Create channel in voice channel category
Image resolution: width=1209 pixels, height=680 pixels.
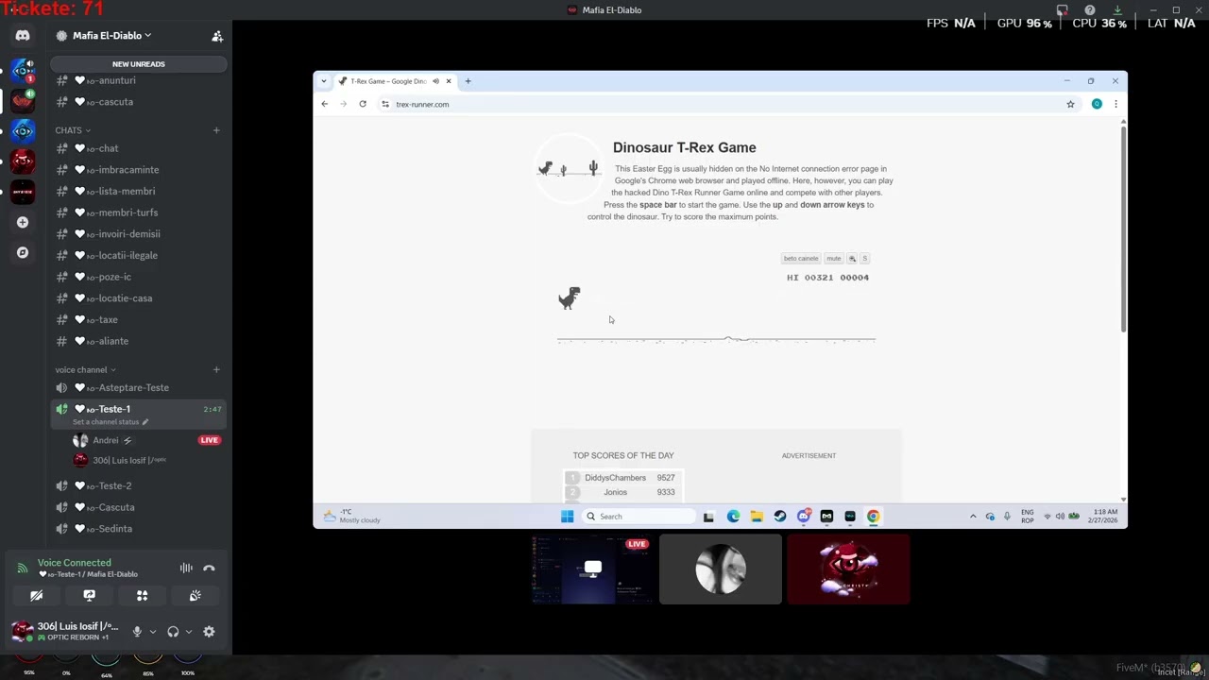pyautogui.click(x=216, y=369)
